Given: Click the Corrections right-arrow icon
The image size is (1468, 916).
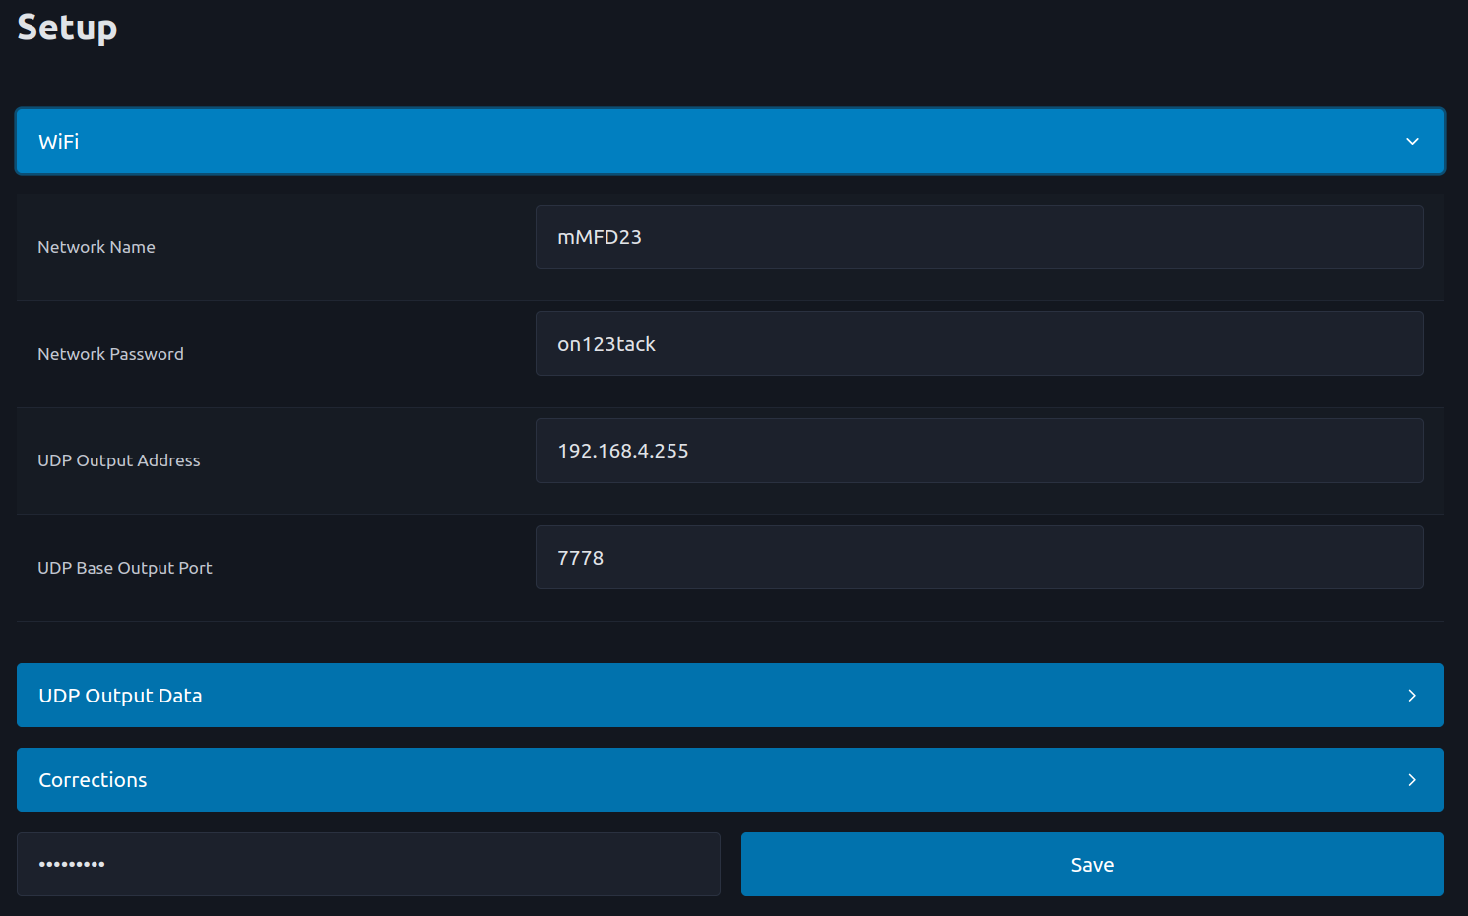Looking at the screenshot, I should click(x=1411, y=780).
